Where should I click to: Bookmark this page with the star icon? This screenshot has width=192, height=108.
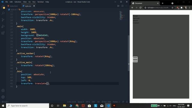(172, 7)
